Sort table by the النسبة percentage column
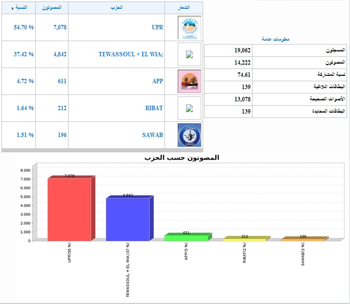350x304 pixels. (x=20, y=7)
